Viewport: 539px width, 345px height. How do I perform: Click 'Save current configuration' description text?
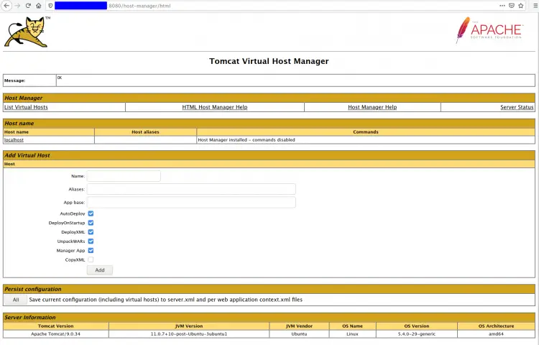(166, 300)
